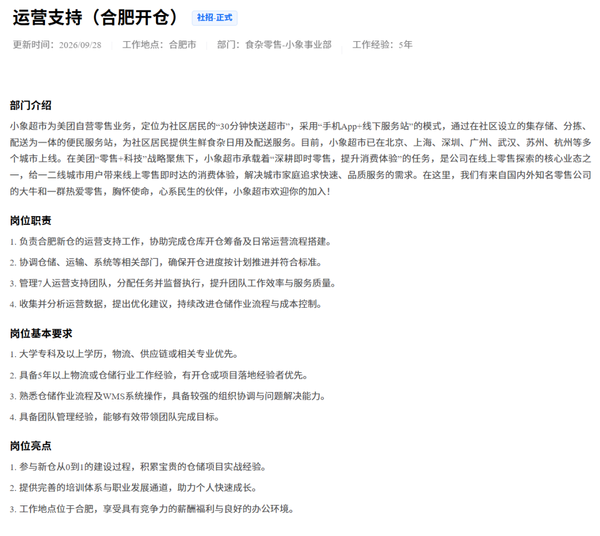Click the line starting 管理7人运营支持团队
The width and height of the screenshot is (600, 536).
click(x=173, y=283)
